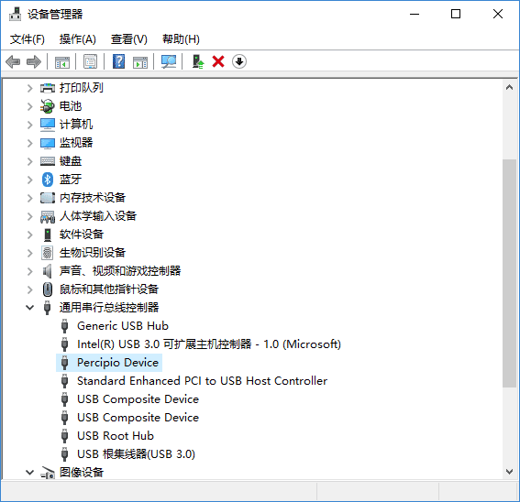Select Percipio Device in the tree

click(x=117, y=363)
